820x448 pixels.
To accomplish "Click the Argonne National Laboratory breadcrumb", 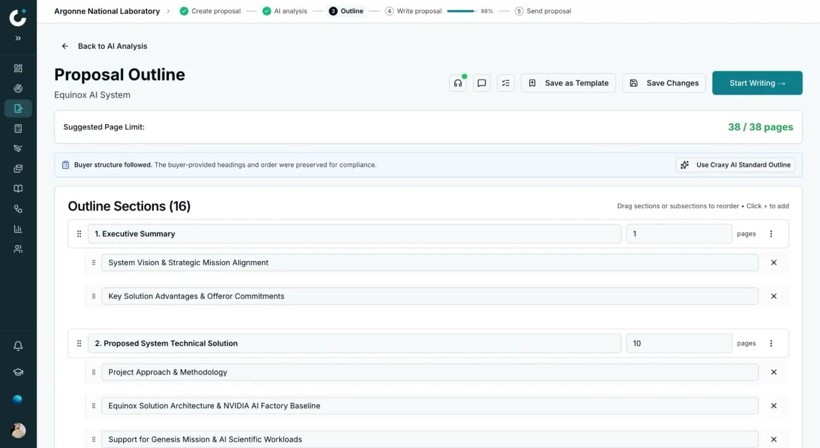I will tap(107, 11).
